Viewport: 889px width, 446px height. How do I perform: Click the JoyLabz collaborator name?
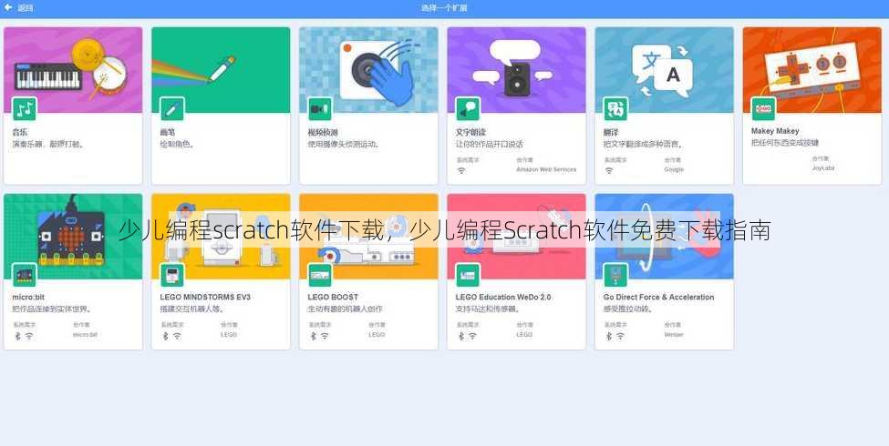click(822, 168)
